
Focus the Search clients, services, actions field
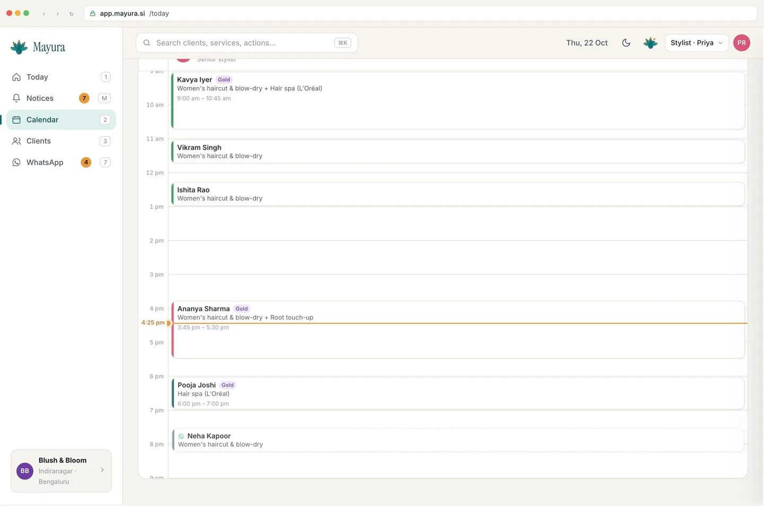(x=247, y=43)
